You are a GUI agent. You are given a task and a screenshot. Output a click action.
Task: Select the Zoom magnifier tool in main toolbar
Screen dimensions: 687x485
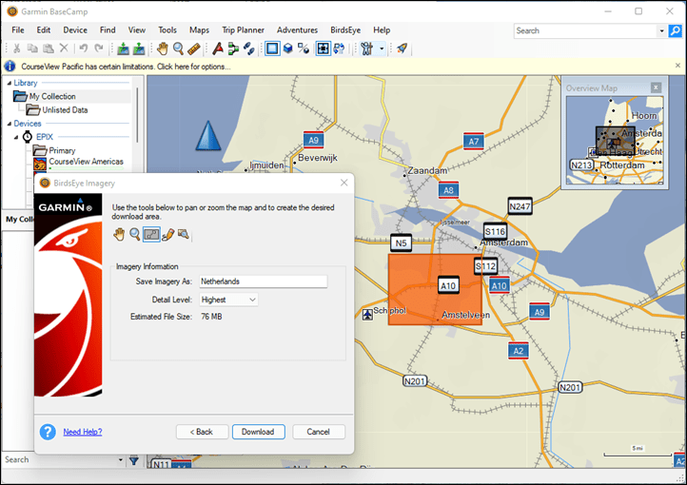click(178, 48)
